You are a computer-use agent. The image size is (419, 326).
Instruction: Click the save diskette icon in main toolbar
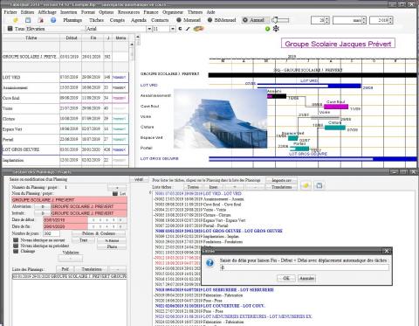point(28,20)
